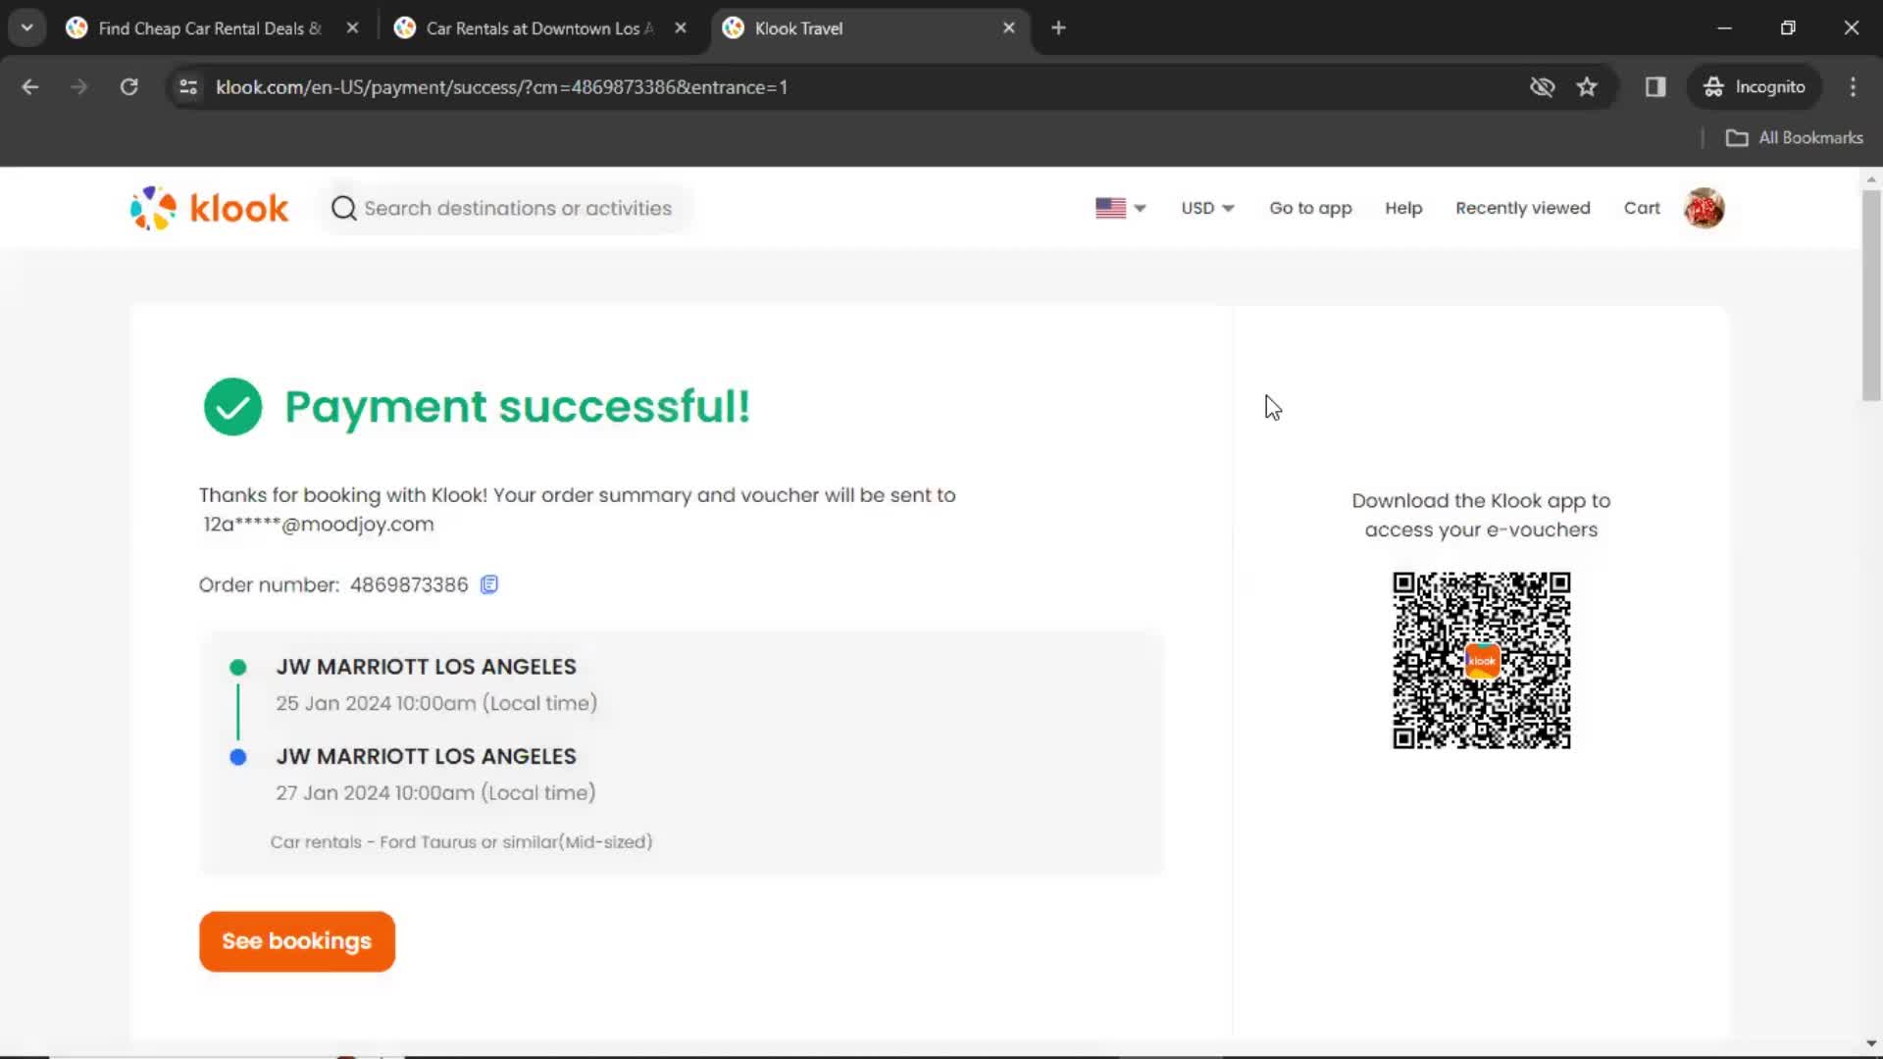Click the copy order number icon
The height and width of the screenshot is (1059, 1883).
click(488, 584)
